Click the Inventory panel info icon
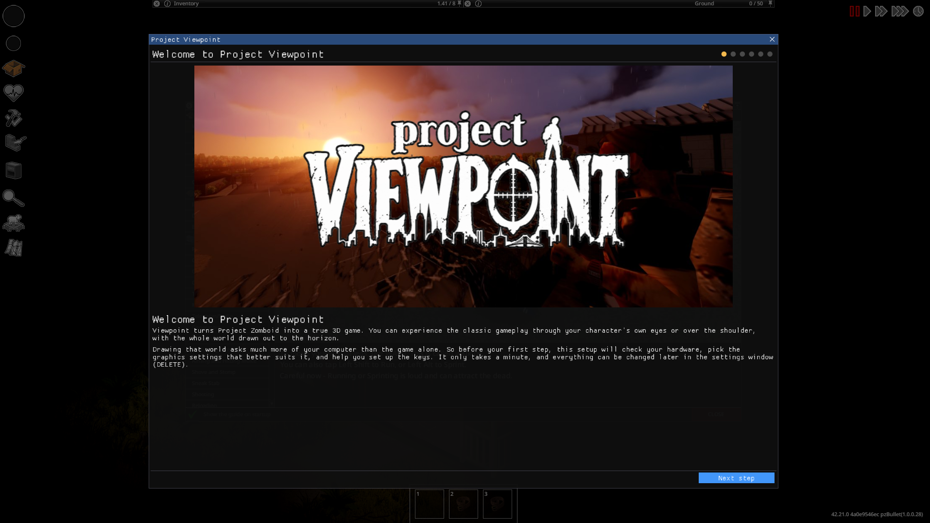Screen dimensions: 930x523 [x=167, y=3]
